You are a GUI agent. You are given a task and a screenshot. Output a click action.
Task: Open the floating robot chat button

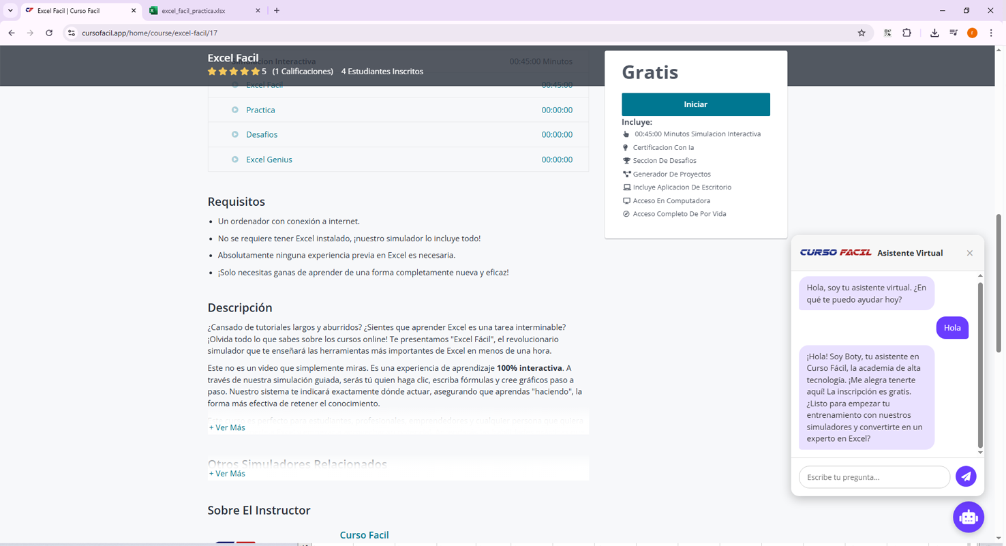coord(969,517)
